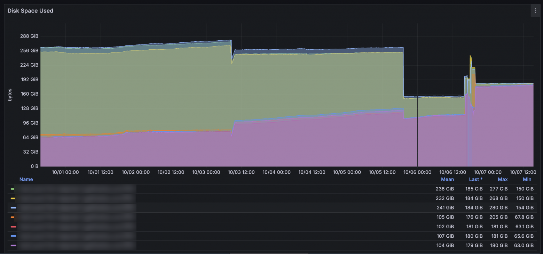543x254 pixels.
Task: Sort legend by Last * column
Action: coord(476,179)
